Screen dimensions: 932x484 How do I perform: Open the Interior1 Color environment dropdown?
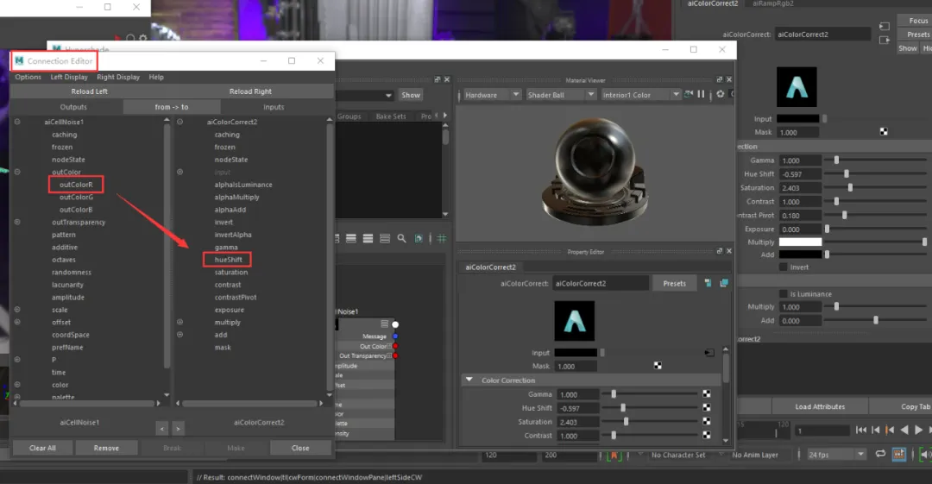[640, 95]
